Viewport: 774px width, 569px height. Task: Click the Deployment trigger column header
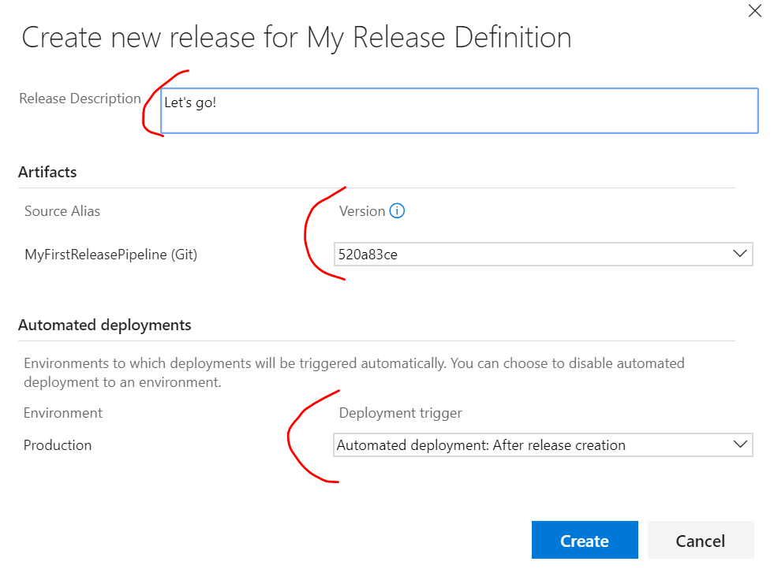click(x=400, y=413)
